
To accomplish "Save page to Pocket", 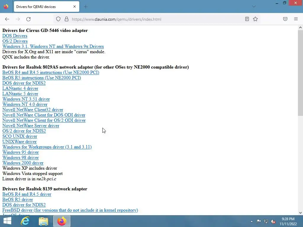I will 285,19.
